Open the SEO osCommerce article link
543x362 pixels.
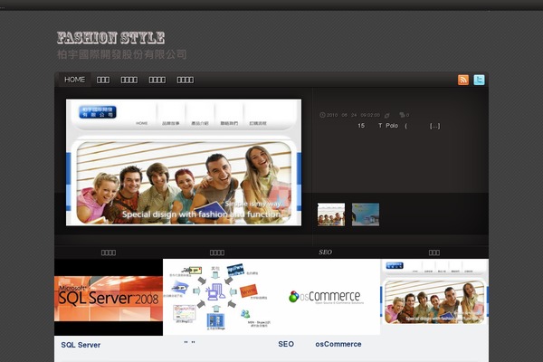click(319, 344)
